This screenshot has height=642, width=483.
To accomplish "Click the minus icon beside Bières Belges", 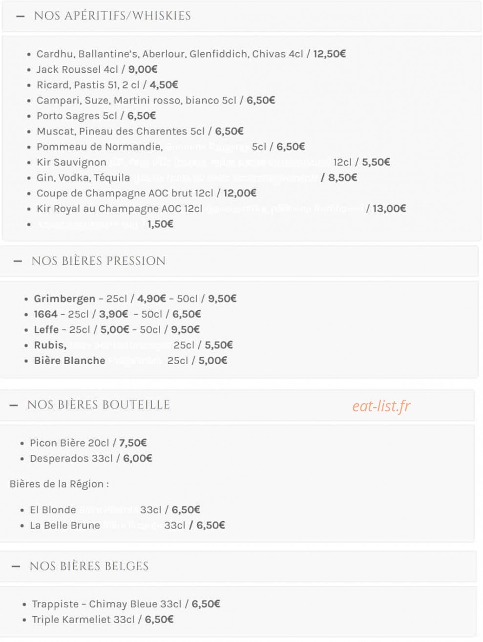I will point(16,567).
